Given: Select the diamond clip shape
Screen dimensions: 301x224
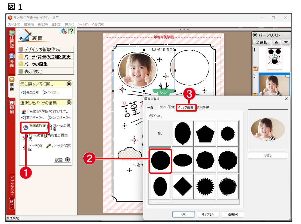Looking at the screenshot, I should [183, 186].
